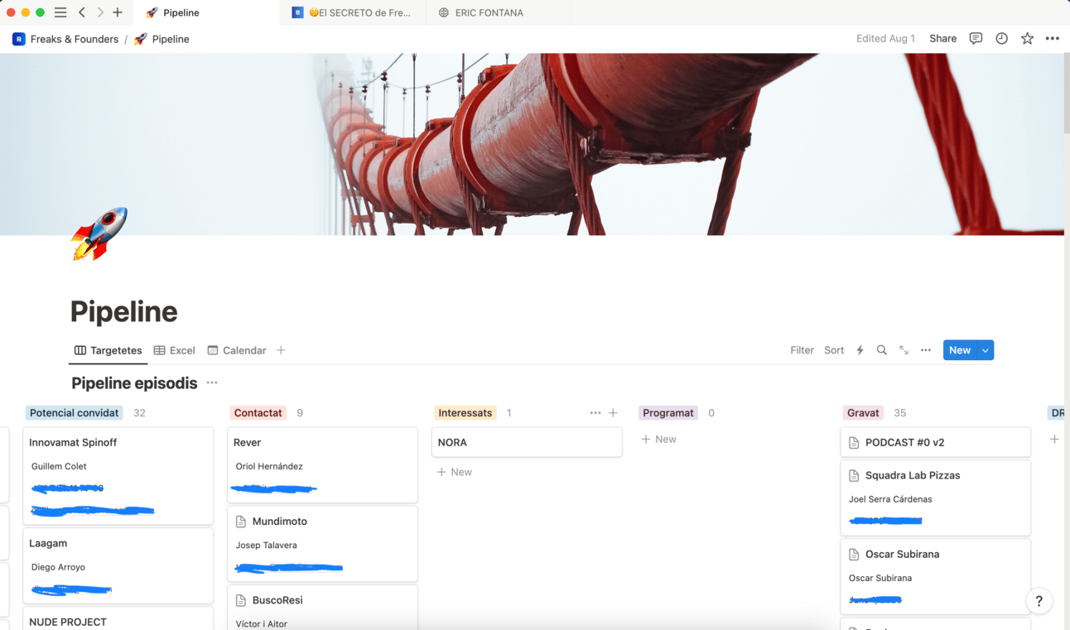Open Interessats column options dots
1070x630 pixels.
(x=595, y=412)
